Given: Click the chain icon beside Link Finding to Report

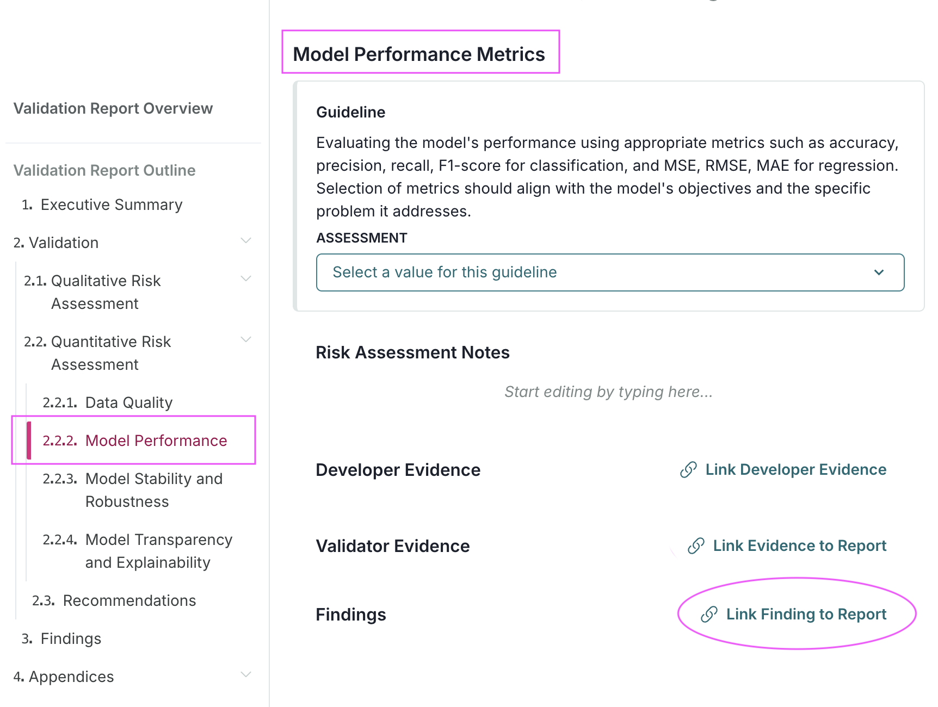Looking at the screenshot, I should coord(708,614).
